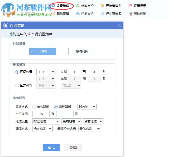Click the 右侧 end rank field
The height and width of the screenshot is (157, 169).
(94, 79)
